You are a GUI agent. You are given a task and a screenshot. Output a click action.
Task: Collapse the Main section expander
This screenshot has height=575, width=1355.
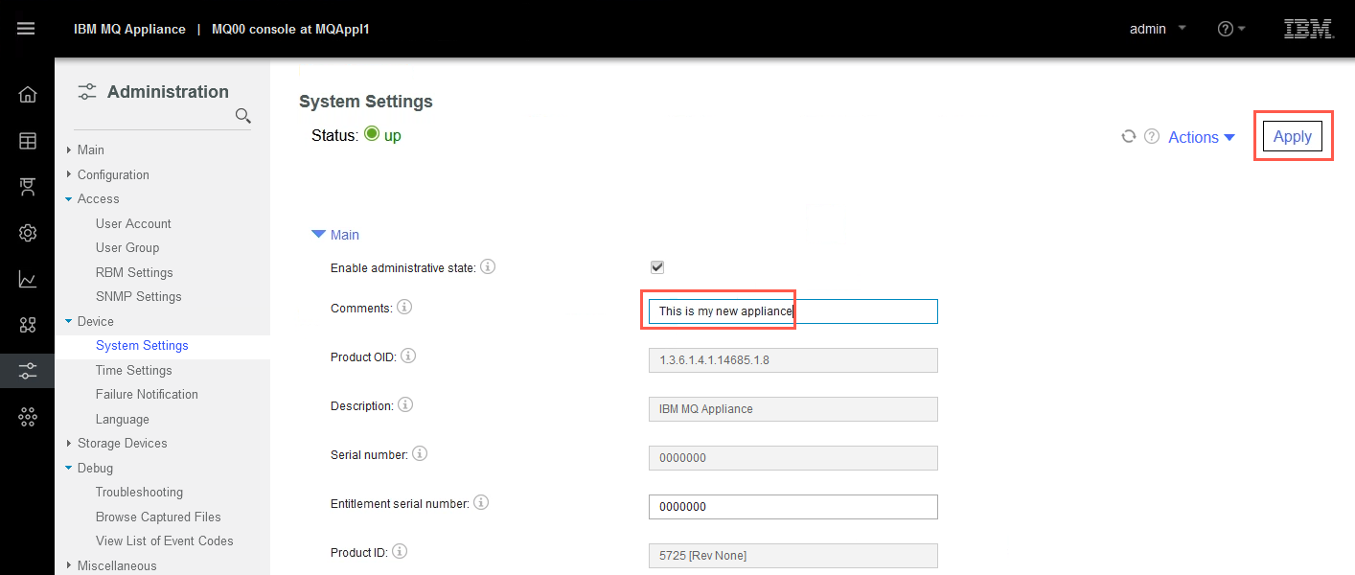coord(318,235)
